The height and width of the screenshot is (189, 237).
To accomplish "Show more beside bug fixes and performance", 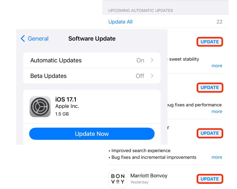I will click(x=216, y=111).
